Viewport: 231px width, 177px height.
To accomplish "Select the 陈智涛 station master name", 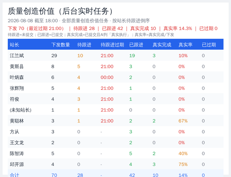I will [x=17, y=153].
